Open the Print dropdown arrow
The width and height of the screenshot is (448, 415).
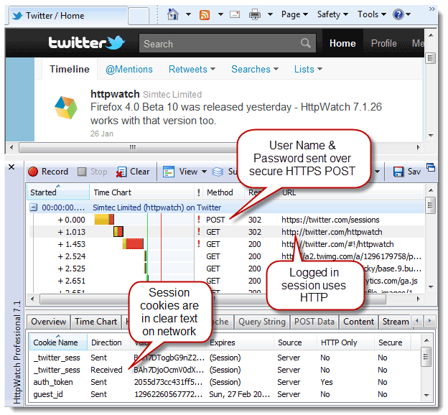270,14
